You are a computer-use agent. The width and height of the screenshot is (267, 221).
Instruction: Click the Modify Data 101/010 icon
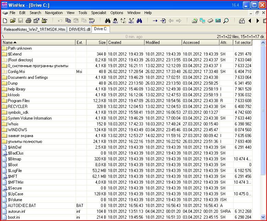point(92,21)
